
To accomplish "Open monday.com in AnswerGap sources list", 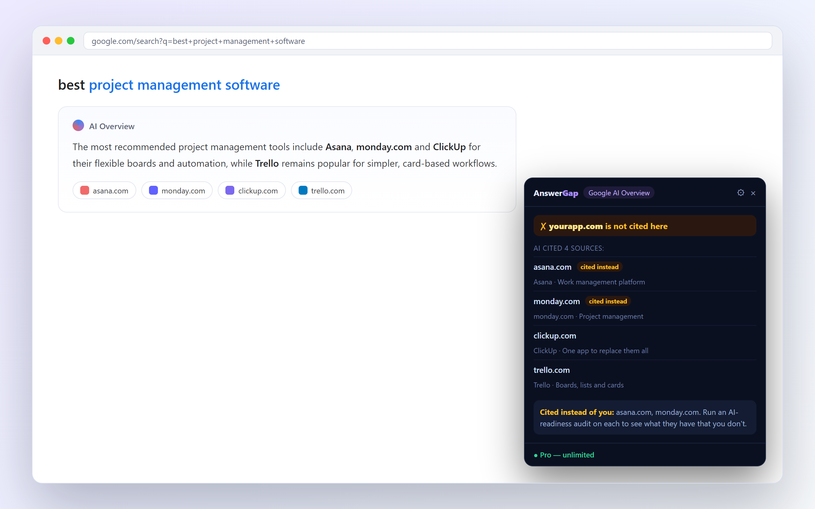I will click(556, 301).
